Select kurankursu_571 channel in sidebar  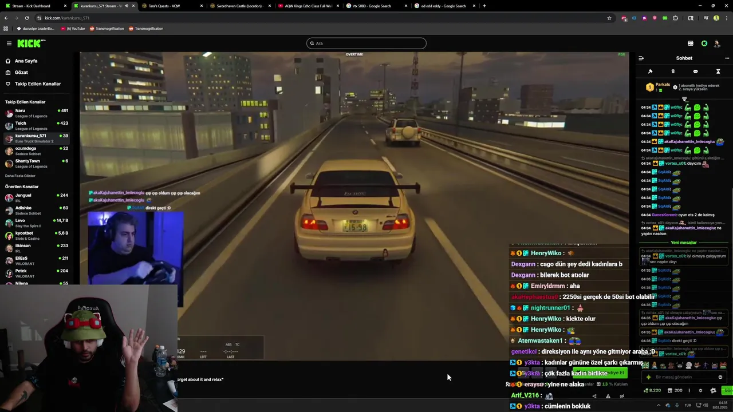(37, 138)
